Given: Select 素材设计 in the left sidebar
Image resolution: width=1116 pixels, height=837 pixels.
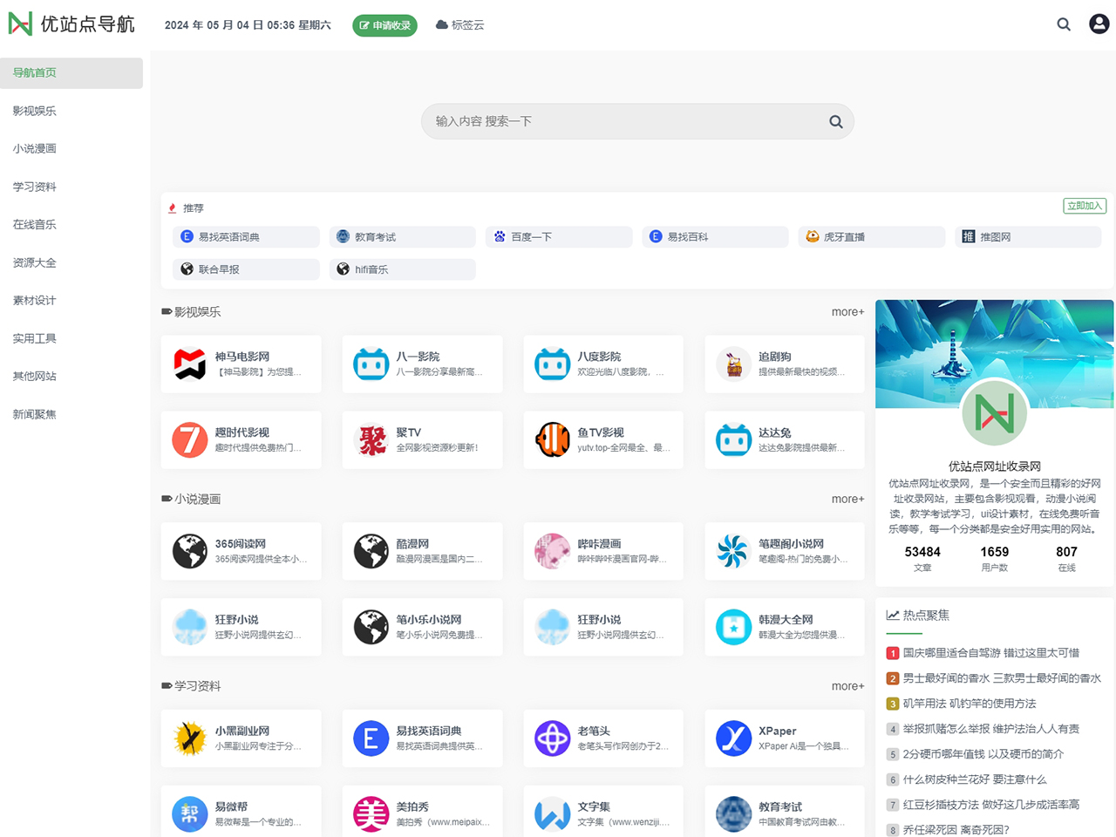Looking at the screenshot, I should click(x=35, y=301).
